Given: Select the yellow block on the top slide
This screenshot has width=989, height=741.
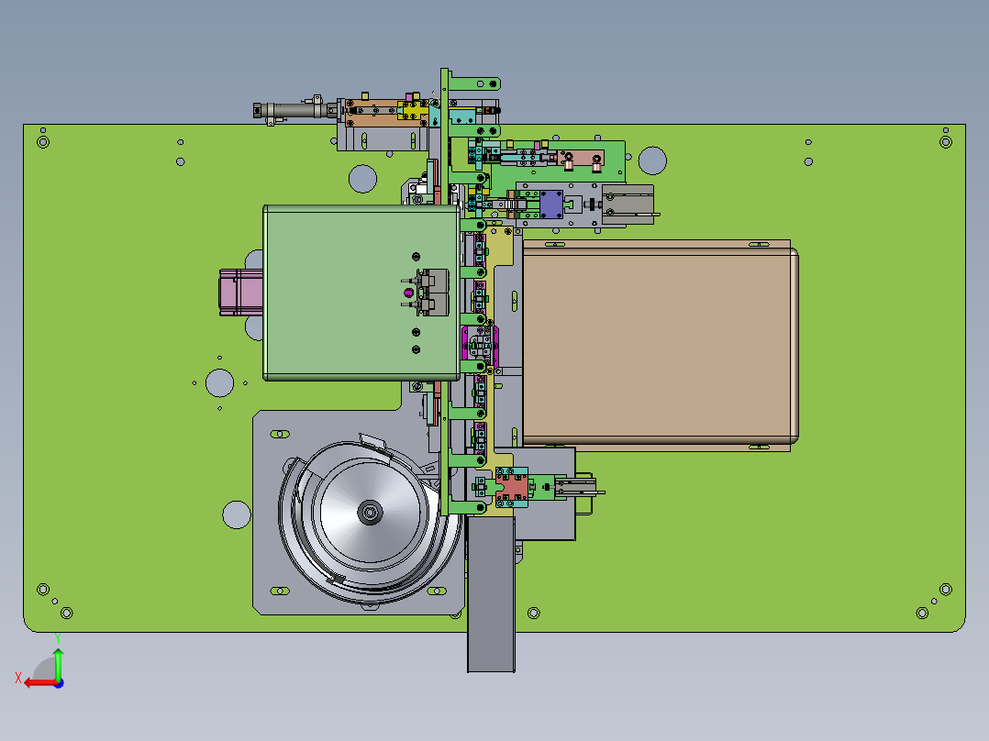Looking at the screenshot, I should click(413, 111).
